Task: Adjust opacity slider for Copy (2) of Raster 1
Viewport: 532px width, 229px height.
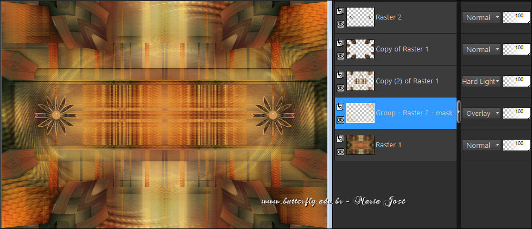Action: pyautogui.click(x=517, y=81)
